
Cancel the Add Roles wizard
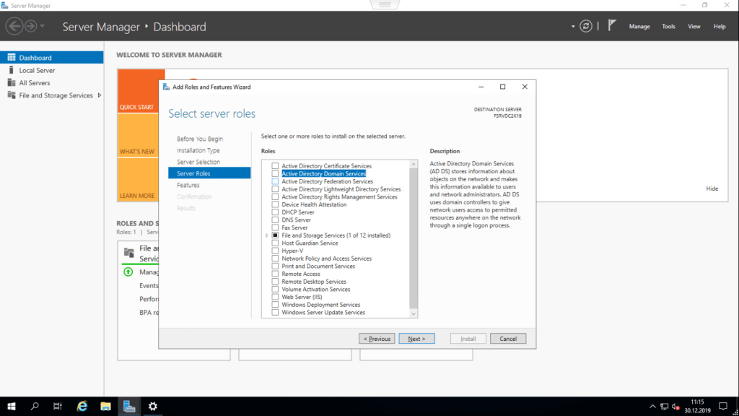tap(508, 339)
